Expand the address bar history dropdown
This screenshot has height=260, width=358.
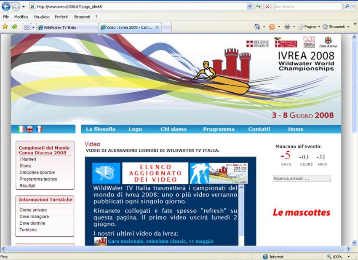tap(250, 7)
